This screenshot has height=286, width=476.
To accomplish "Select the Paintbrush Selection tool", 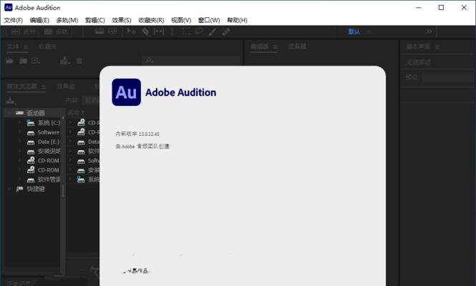I will click(x=212, y=31).
